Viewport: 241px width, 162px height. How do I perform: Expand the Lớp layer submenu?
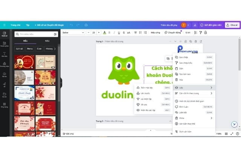pos(194,88)
